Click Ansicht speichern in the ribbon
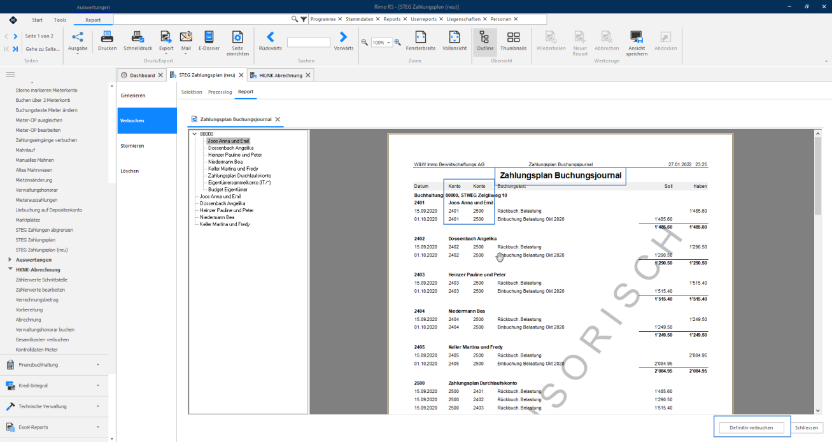 pyautogui.click(x=637, y=43)
